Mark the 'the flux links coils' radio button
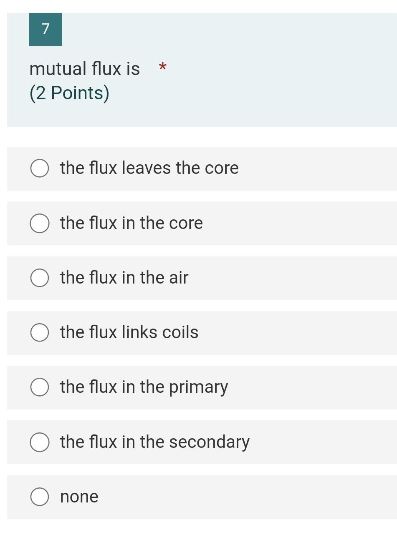Viewport: 397px width, 550px height. [x=40, y=332]
